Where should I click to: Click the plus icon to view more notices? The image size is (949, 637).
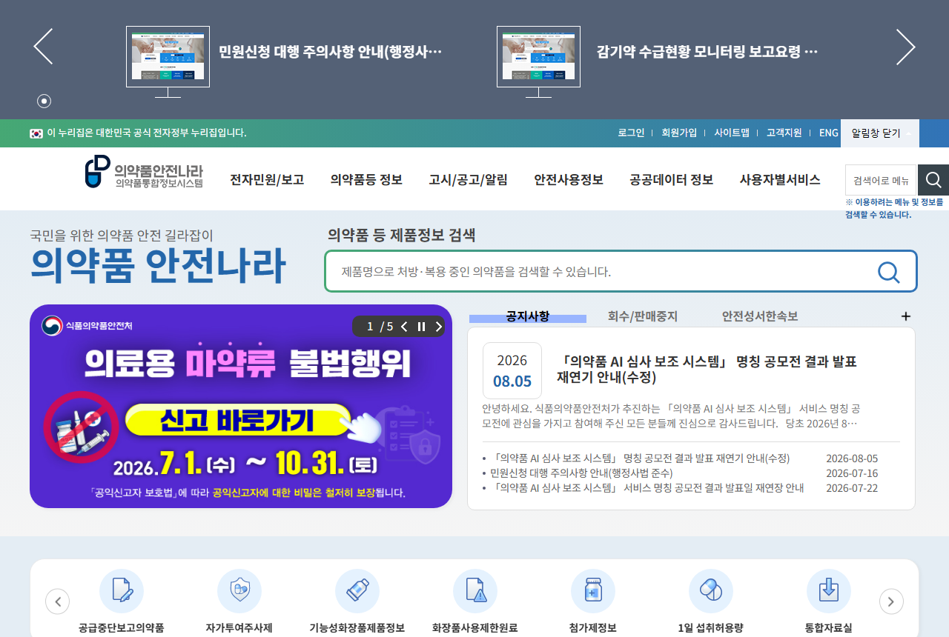[x=905, y=316]
